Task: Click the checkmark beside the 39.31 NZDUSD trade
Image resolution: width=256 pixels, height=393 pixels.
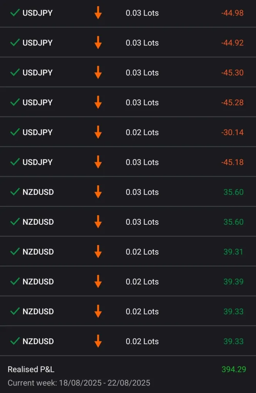Action: pos(15,251)
